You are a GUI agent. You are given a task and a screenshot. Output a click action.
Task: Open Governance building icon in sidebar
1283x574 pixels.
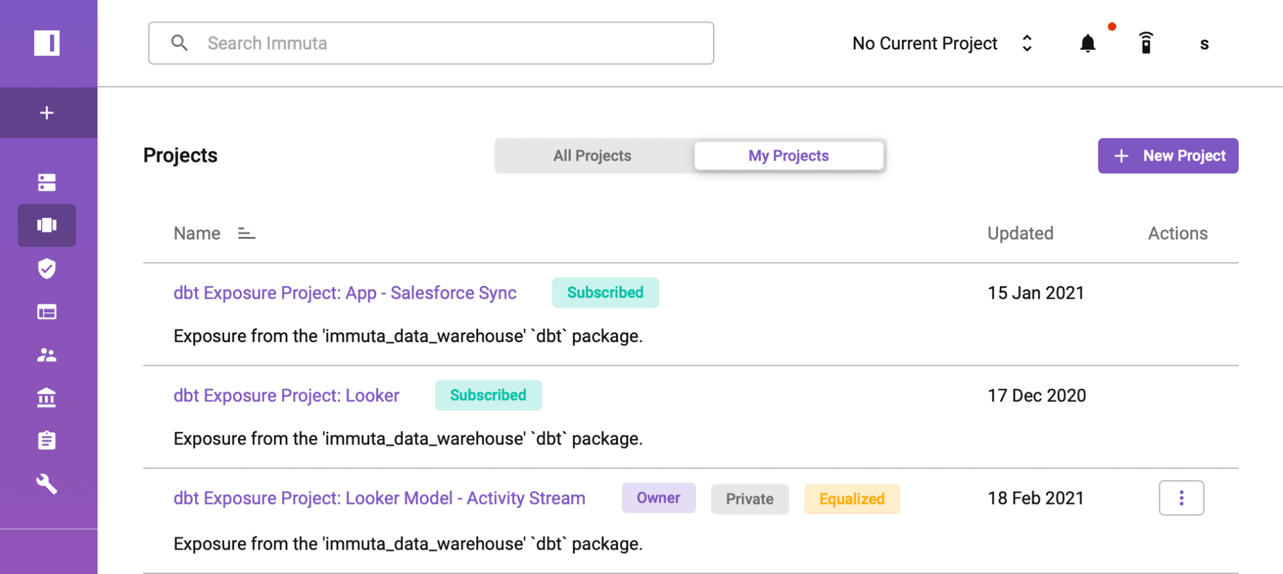pos(47,398)
